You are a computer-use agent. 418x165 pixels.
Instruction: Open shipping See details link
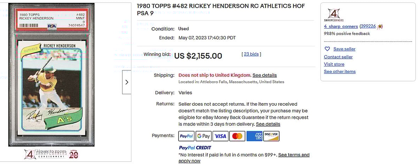coord(265,75)
